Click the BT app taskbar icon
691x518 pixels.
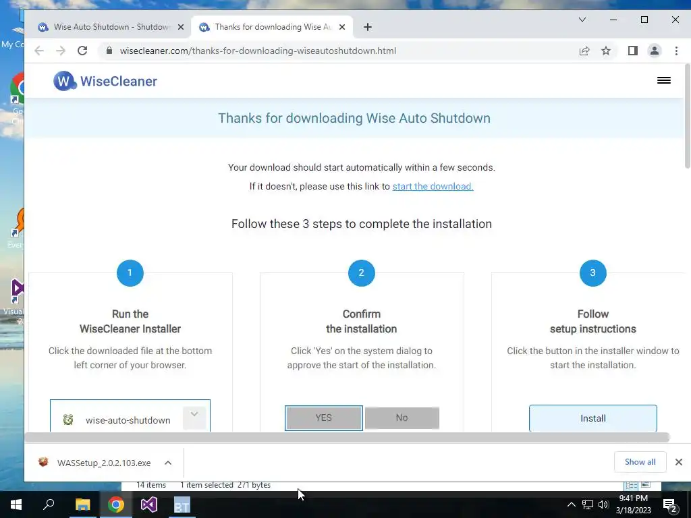click(182, 505)
